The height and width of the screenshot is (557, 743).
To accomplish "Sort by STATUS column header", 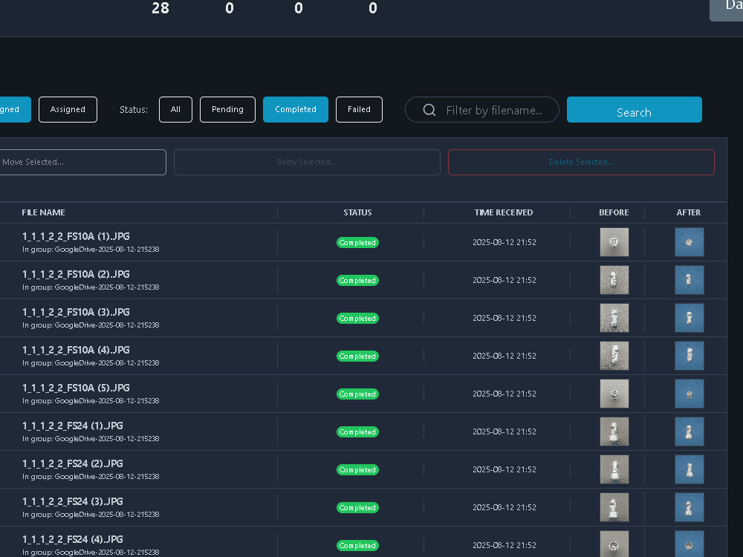I will tap(358, 212).
